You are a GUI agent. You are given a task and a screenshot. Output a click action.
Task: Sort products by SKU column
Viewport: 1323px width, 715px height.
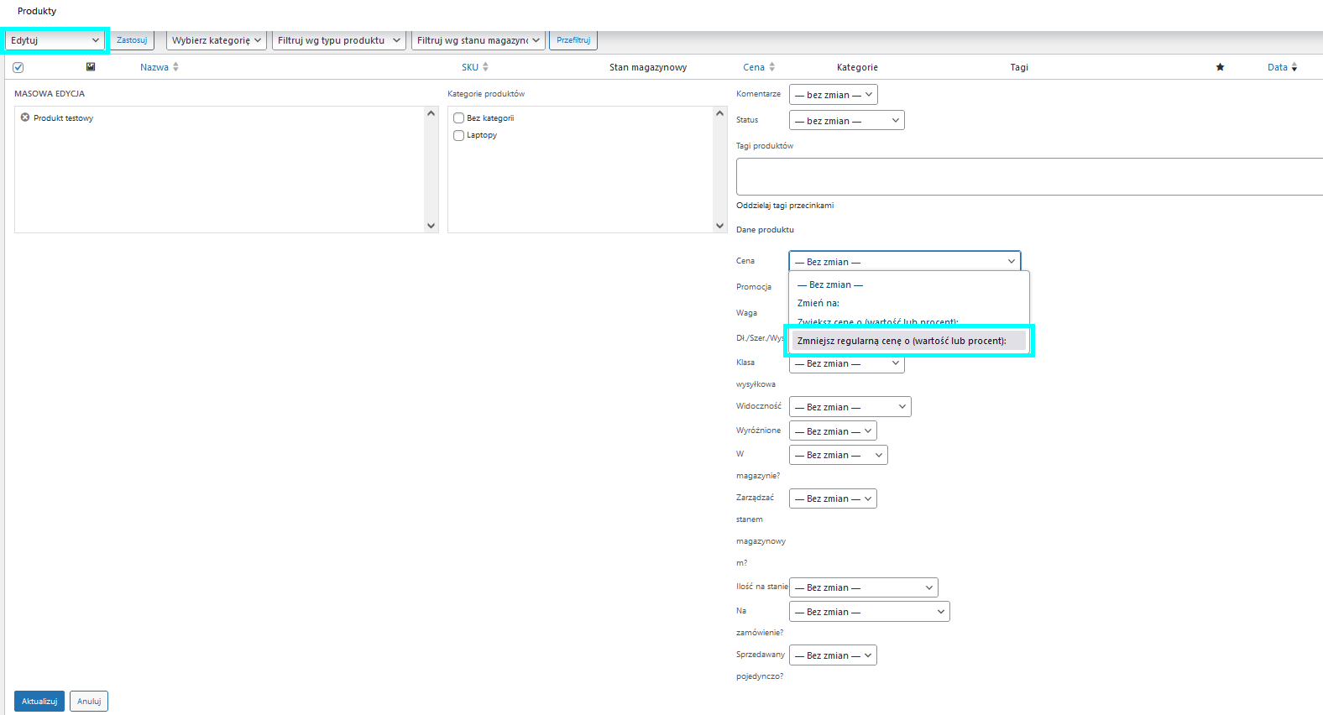pos(470,67)
